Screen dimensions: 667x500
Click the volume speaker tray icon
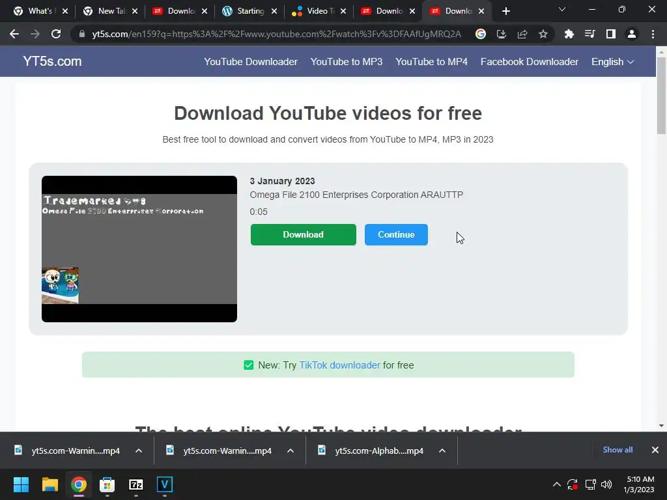pos(606,484)
